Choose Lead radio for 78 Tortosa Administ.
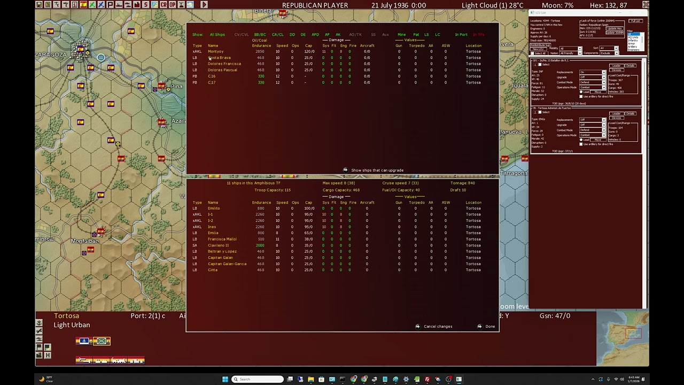The image size is (684, 385). coord(581,140)
